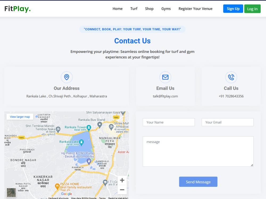Click the Sign Up button
The image size is (266, 199).
[x=233, y=9]
